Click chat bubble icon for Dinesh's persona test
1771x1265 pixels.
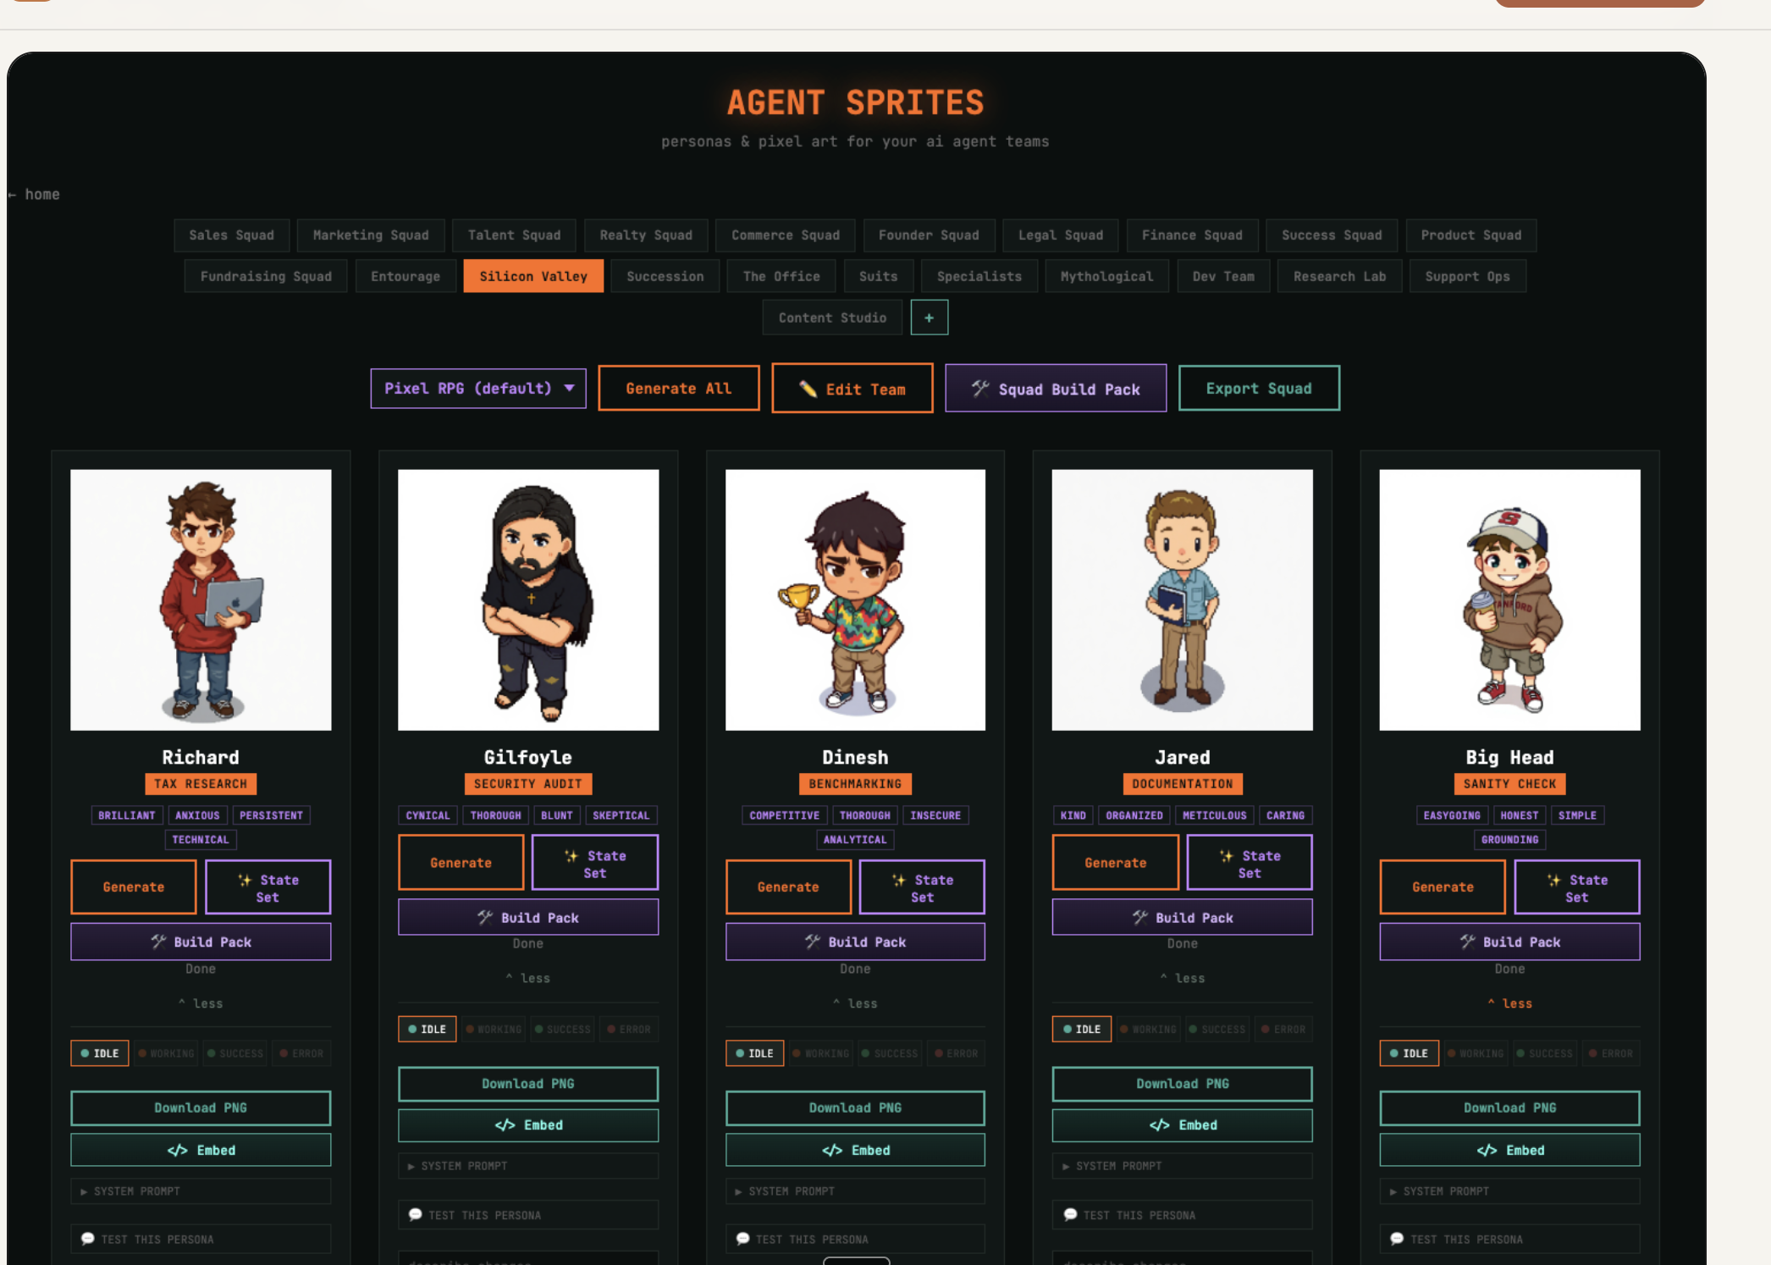[x=742, y=1239]
